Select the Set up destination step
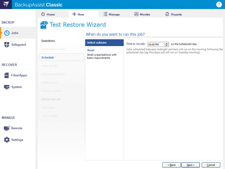Image resolution: width=225 pixels, height=169 pixels. click(x=53, y=74)
